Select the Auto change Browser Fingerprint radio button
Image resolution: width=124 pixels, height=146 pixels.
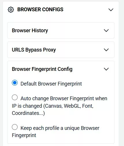(15, 97)
